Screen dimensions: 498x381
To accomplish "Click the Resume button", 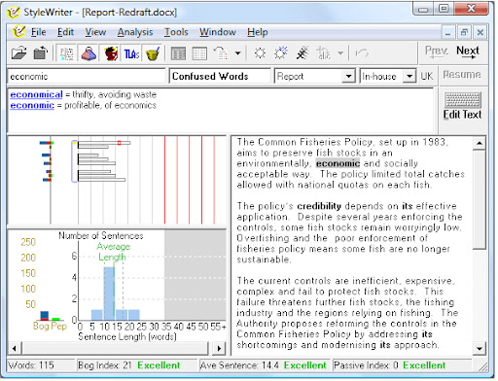I will point(462,75).
